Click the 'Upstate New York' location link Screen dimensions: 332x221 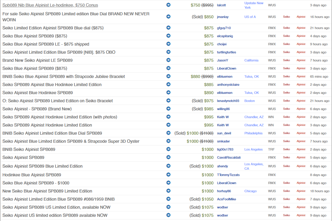(254, 5)
